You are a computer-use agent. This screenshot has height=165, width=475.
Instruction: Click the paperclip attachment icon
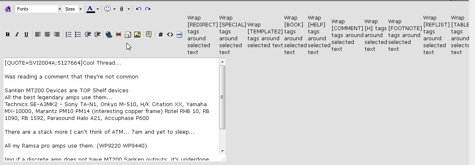click(x=122, y=9)
